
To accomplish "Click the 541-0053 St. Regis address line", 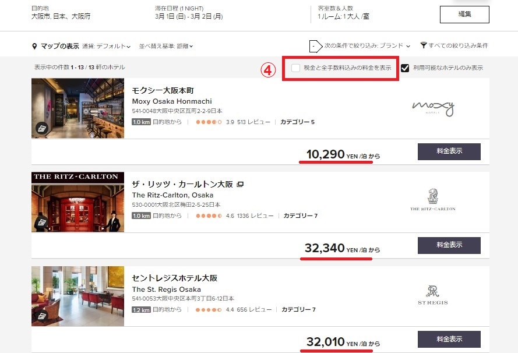I will pos(183,298).
